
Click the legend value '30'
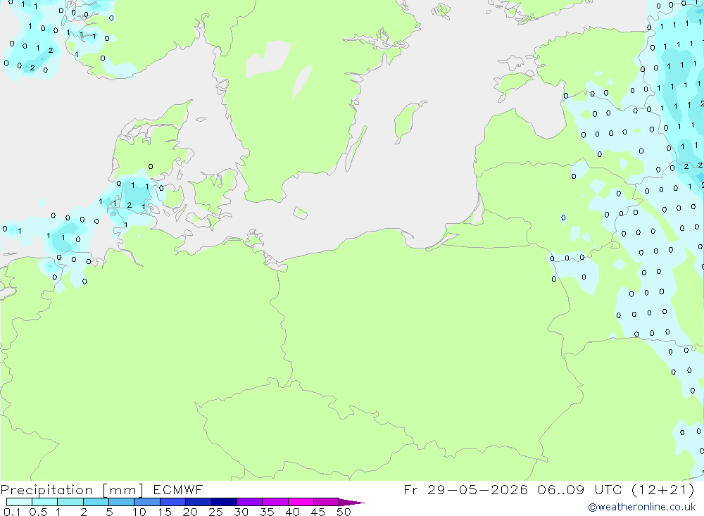coord(241,512)
